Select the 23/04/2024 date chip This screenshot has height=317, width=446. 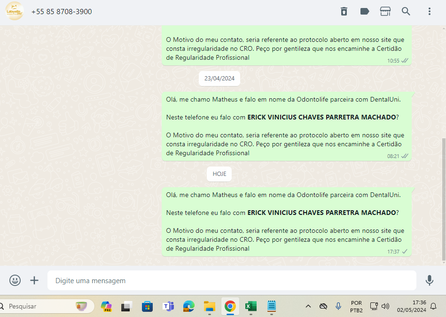[219, 79]
